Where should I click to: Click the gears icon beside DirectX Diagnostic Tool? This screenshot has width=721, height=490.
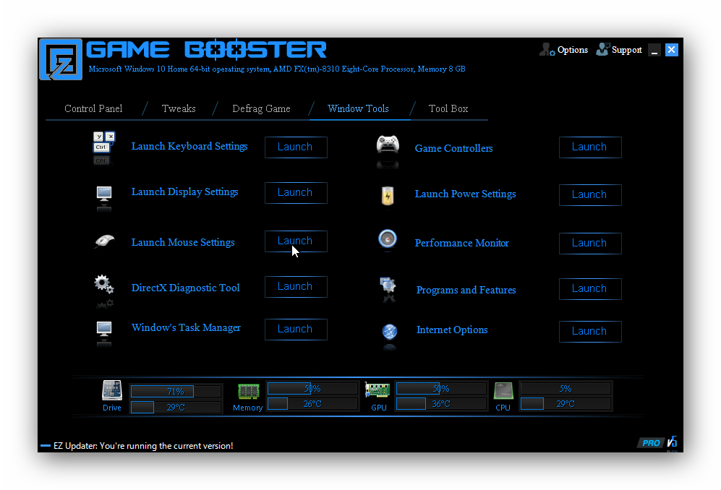tap(104, 283)
